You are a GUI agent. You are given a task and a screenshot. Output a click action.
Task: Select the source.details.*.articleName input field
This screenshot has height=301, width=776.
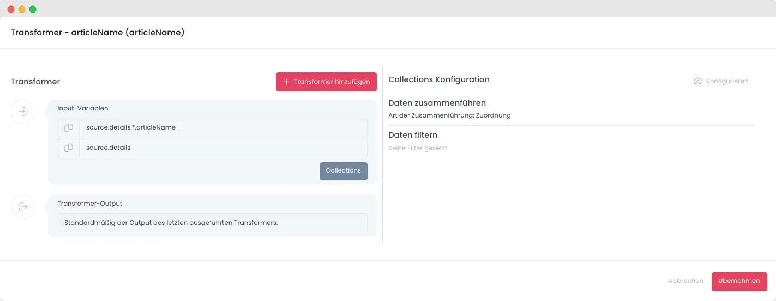[223, 128]
